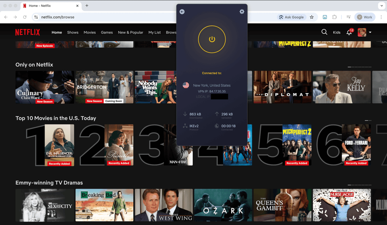Click browser back arrow
The width and height of the screenshot is (387, 225).
(6, 17)
